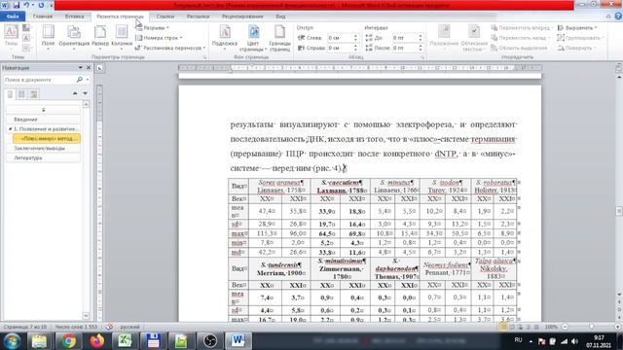The width and height of the screenshot is (623, 350).
Task: Switch to the Главная tab
Action: coord(43,17)
